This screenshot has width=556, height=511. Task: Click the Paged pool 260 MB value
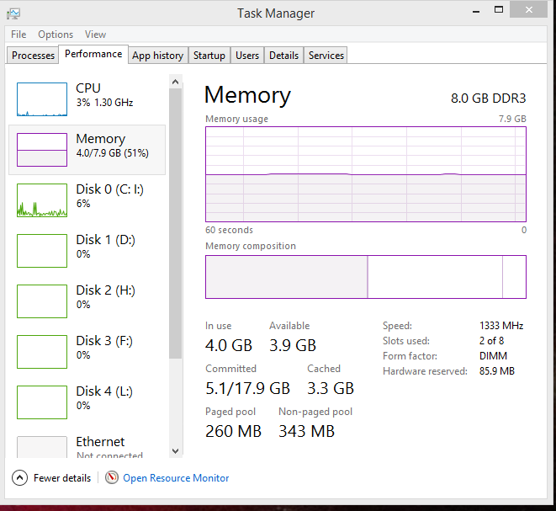click(233, 431)
